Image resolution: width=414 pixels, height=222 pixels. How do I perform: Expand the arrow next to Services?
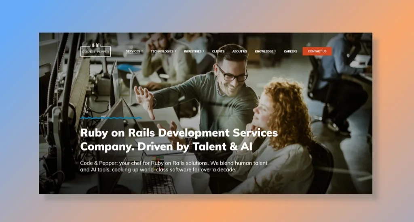pyautogui.click(x=142, y=51)
